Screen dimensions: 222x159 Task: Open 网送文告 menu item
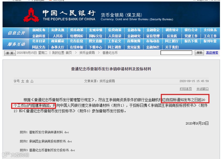[x=39, y=47]
